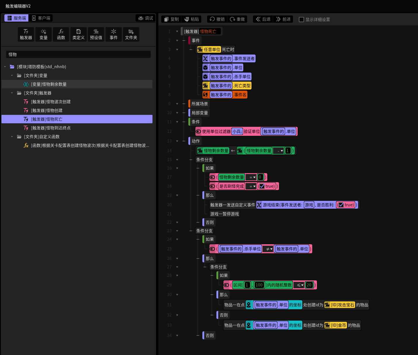Click the 局部变量 section header
The width and height of the screenshot is (418, 355).
(199, 113)
